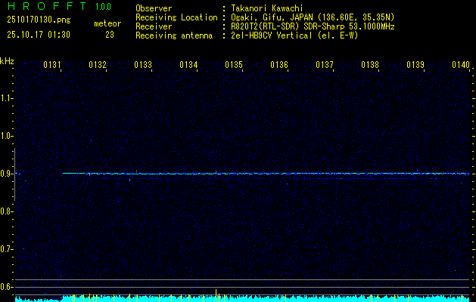Click the 0131 time marker
Screen dimensions: 476x302
pos(52,65)
